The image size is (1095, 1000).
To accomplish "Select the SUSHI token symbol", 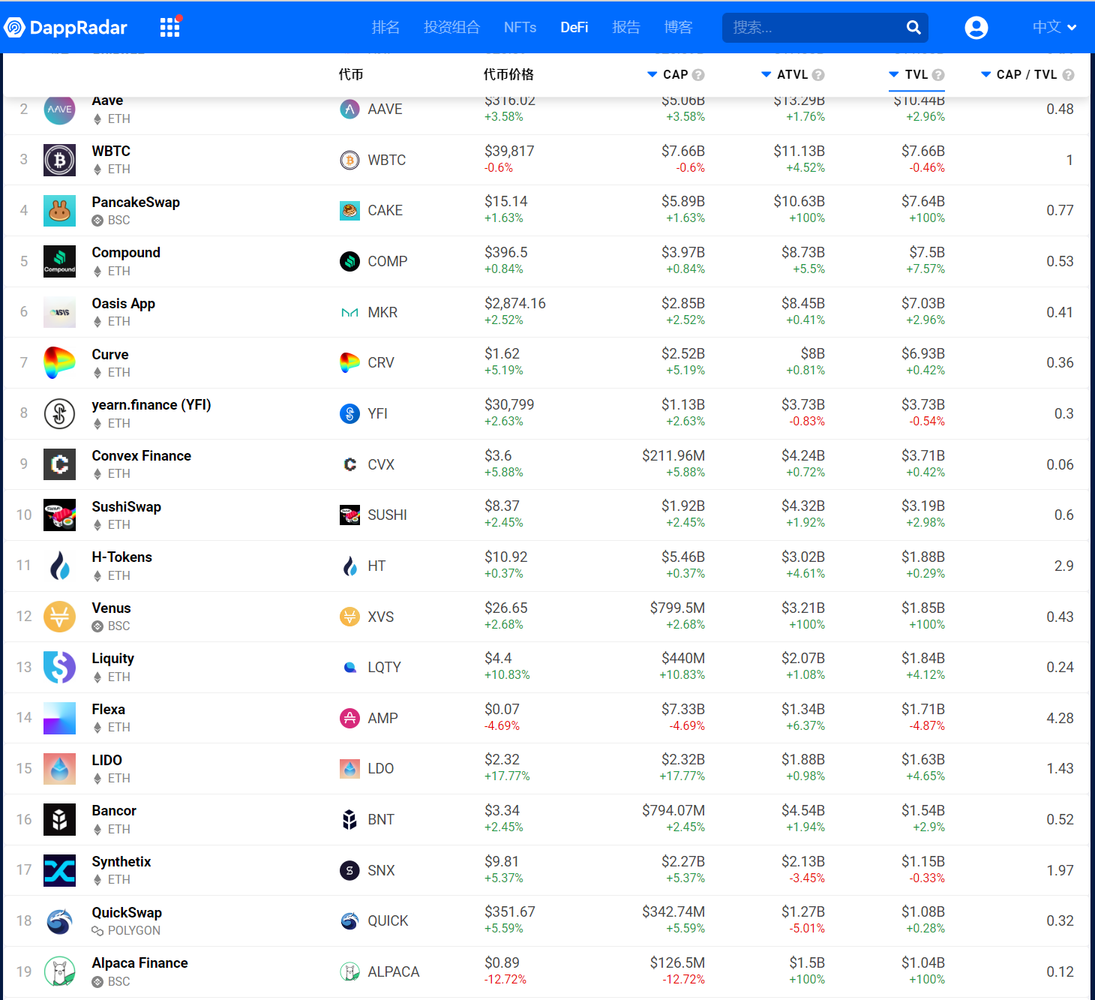I will 387,515.
